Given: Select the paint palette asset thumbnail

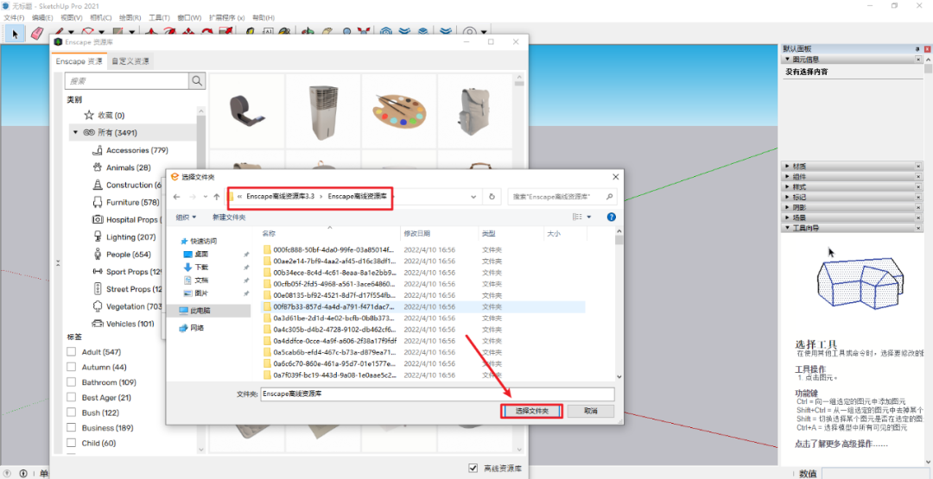Looking at the screenshot, I should pos(398,110).
